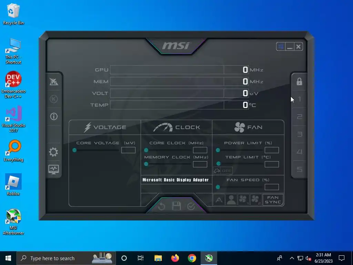Select profile slot 1
The height and width of the screenshot is (265, 353).
(299, 99)
